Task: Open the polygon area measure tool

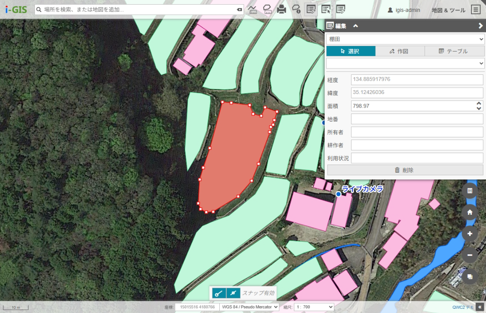Action: coord(267,10)
